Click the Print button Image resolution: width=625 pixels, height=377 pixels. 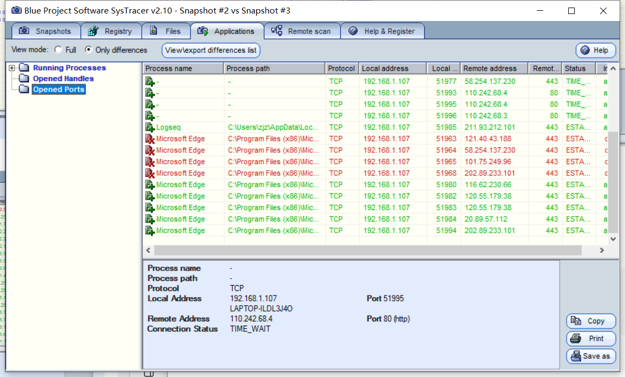591,339
